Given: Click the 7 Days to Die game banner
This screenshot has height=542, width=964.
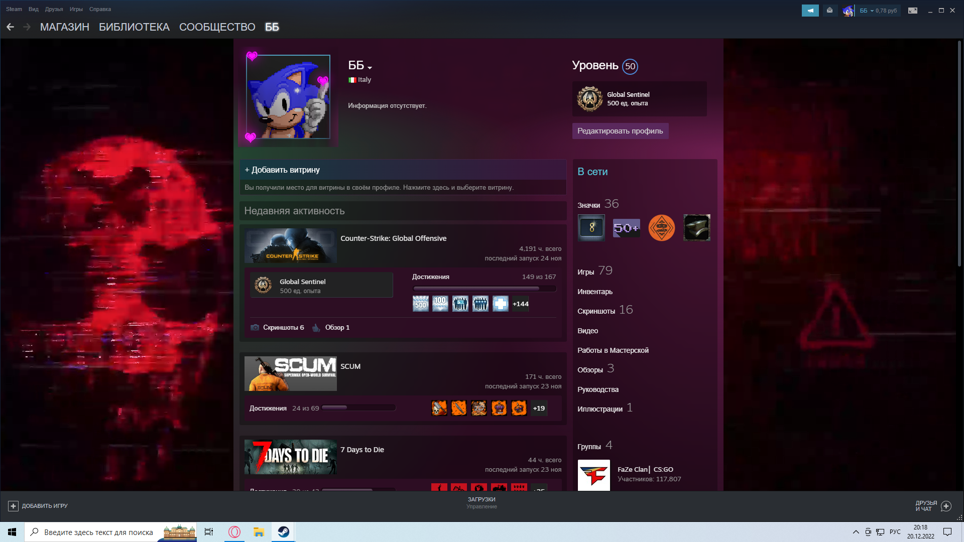Looking at the screenshot, I should (291, 457).
